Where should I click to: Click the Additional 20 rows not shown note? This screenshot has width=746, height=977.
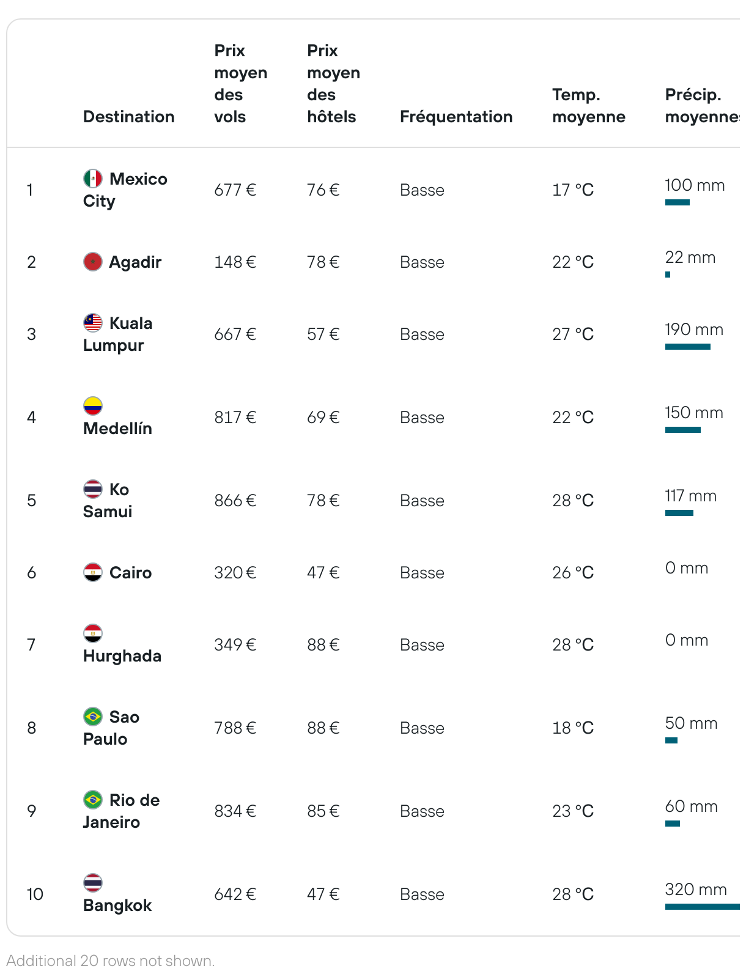(111, 960)
